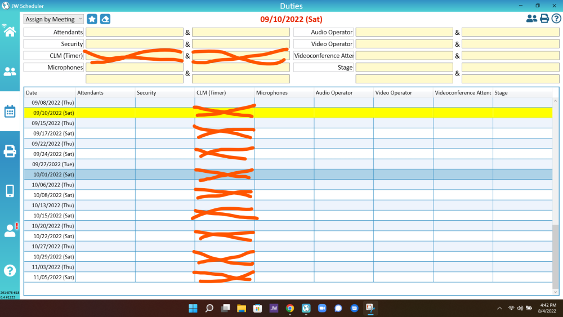
Task: Open Zoom from taskbar
Action: (322, 308)
